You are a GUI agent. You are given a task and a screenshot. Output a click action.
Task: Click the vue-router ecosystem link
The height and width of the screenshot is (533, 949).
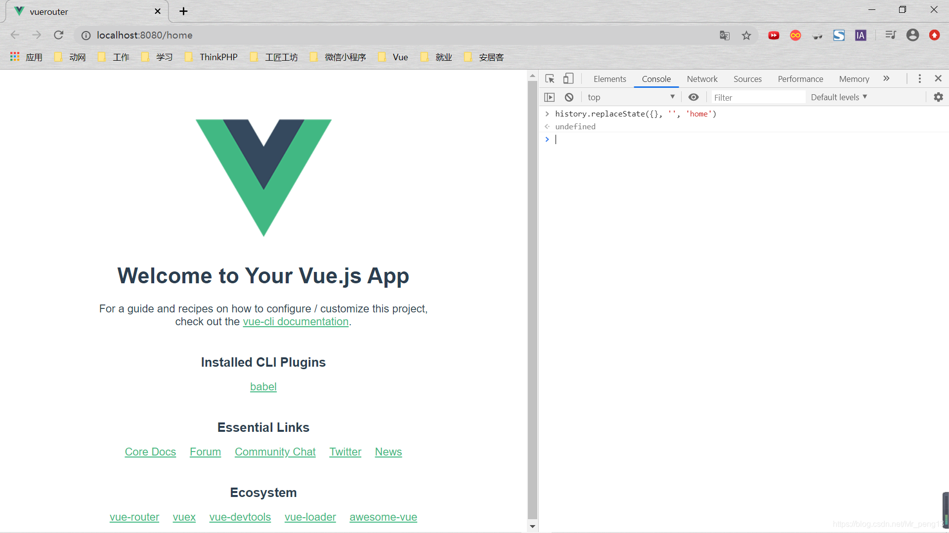point(134,517)
